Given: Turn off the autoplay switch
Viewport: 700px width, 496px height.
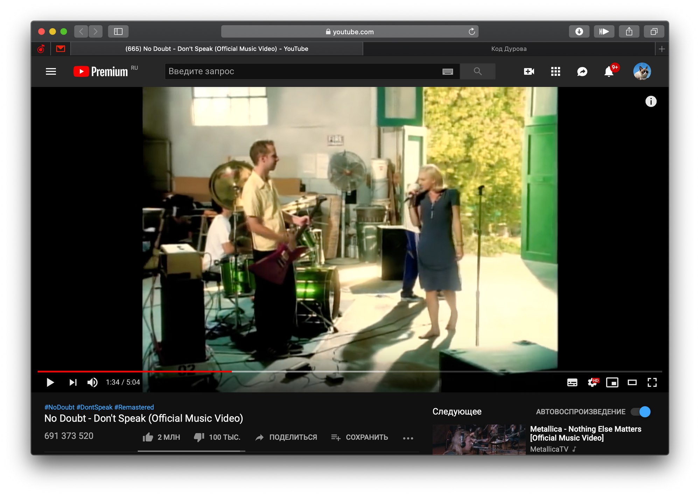Looking at the screenshot, I should coord(640,412).
